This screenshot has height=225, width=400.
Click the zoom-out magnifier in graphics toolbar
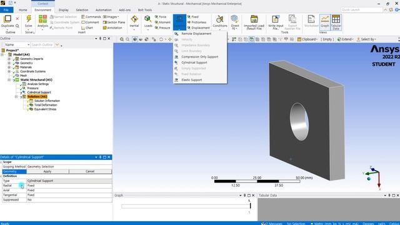click(127, 39)
